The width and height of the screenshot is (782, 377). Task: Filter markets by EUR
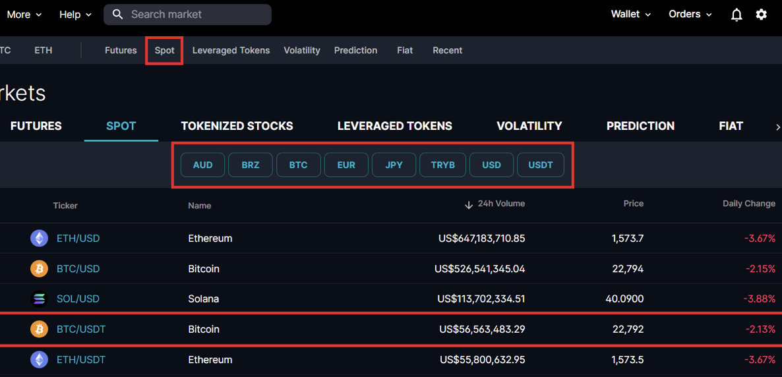pyautogui.click(x=346, y=165)
